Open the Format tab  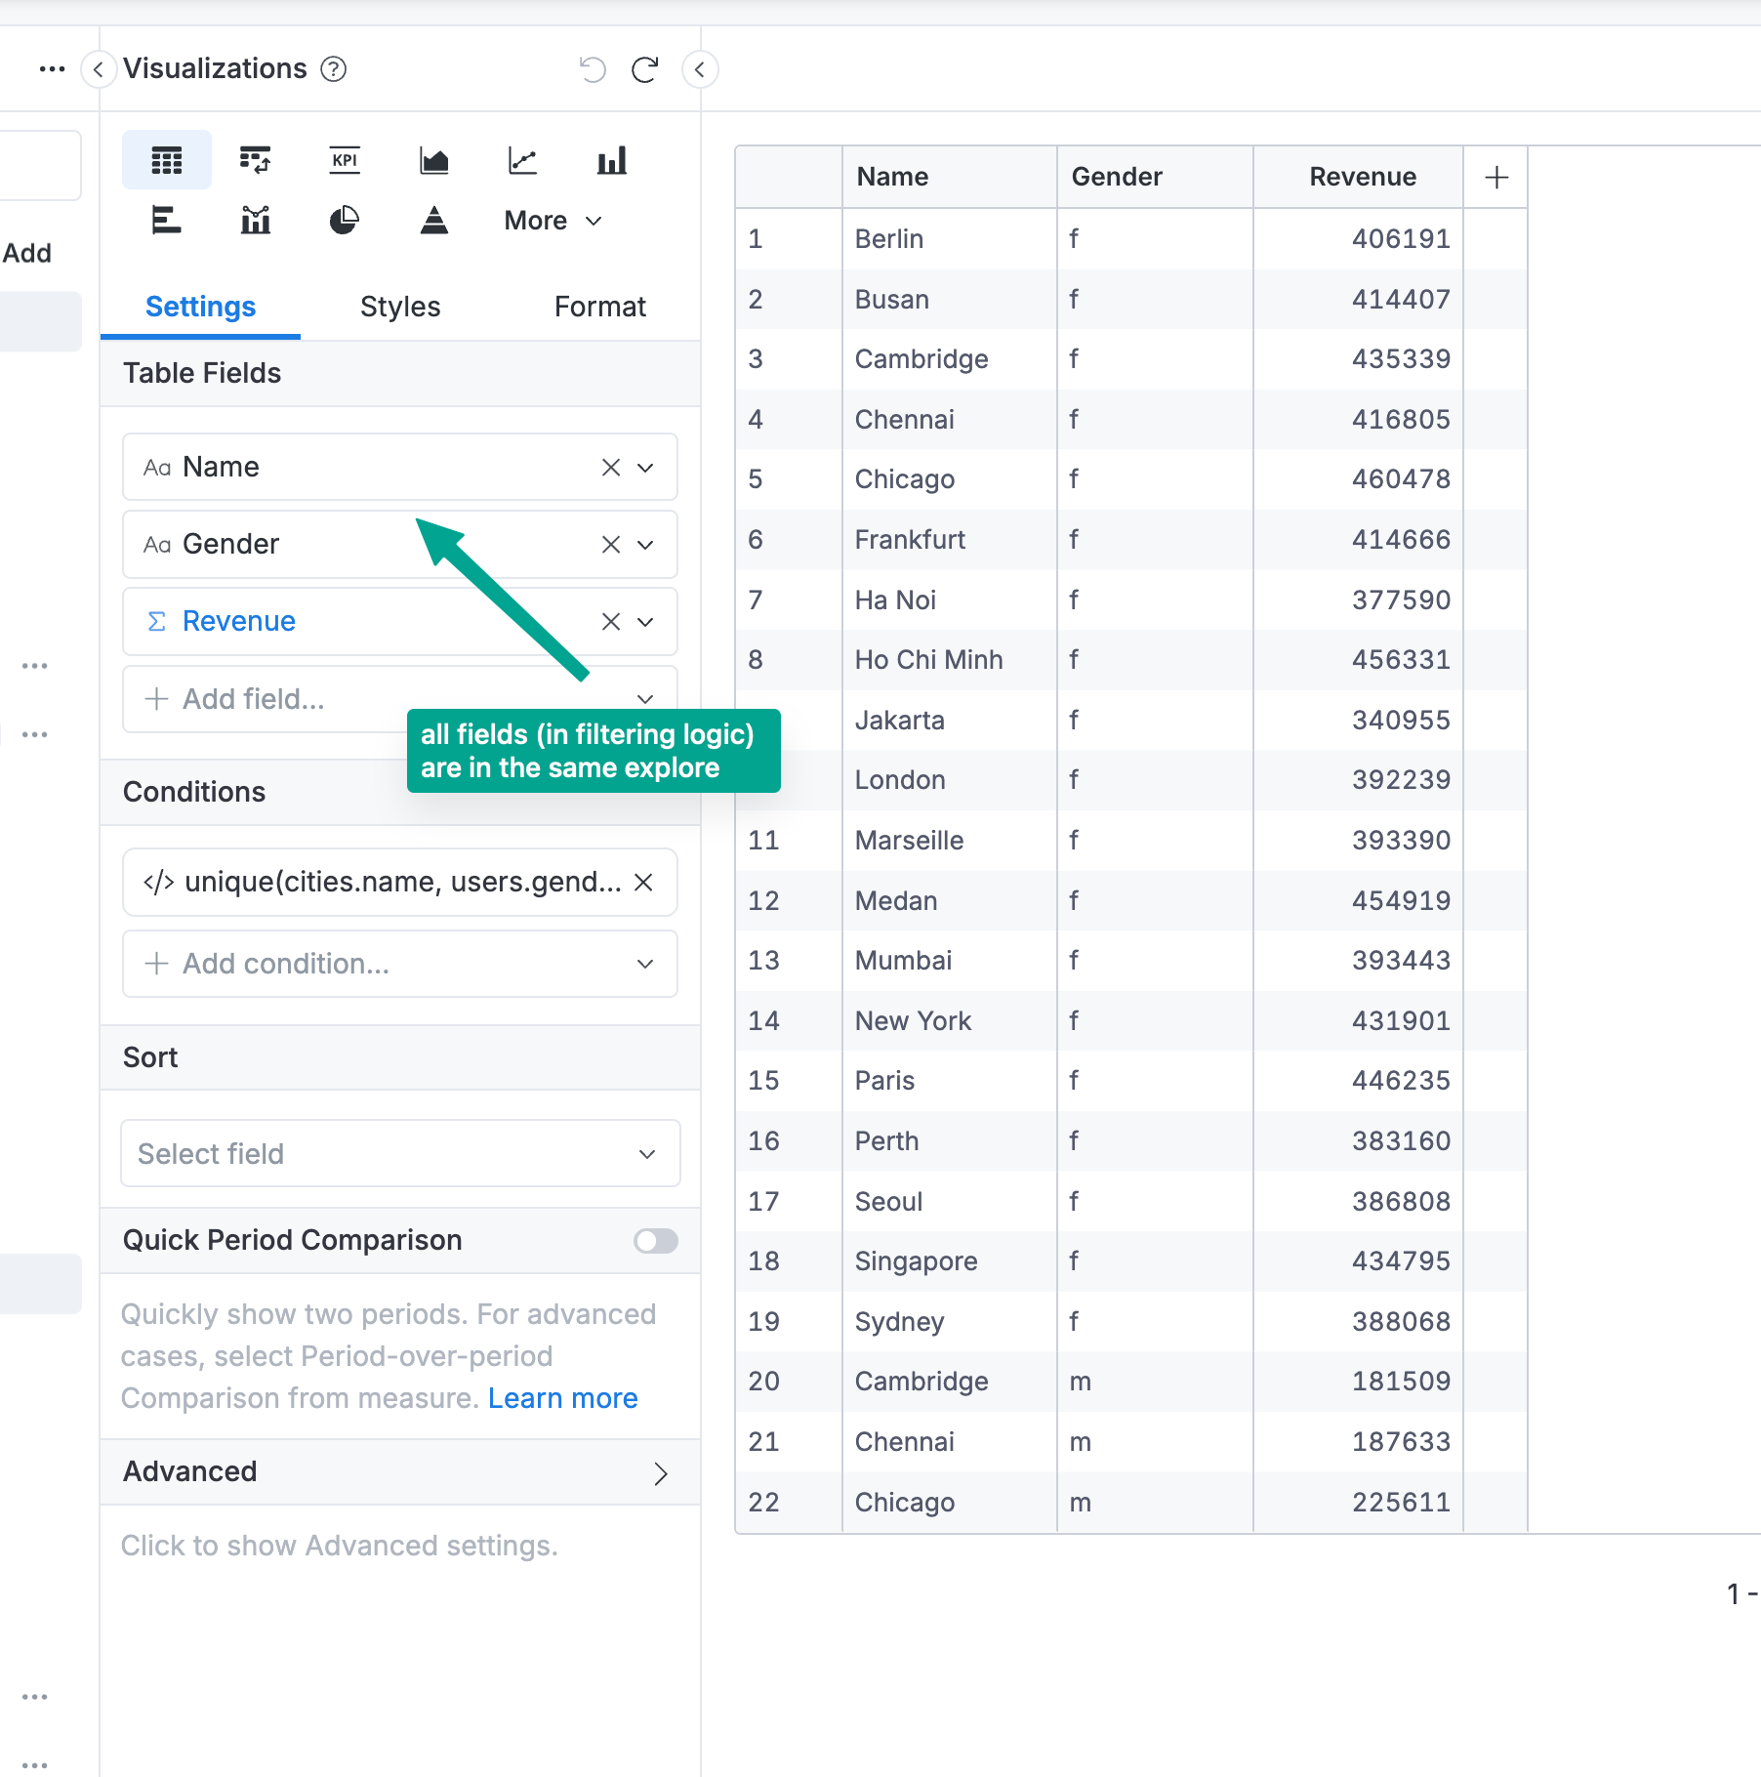(599, 307)
